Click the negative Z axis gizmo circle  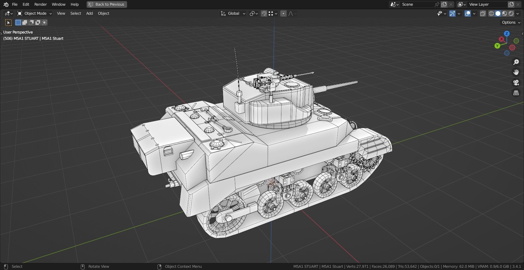(x=507, y=53)
